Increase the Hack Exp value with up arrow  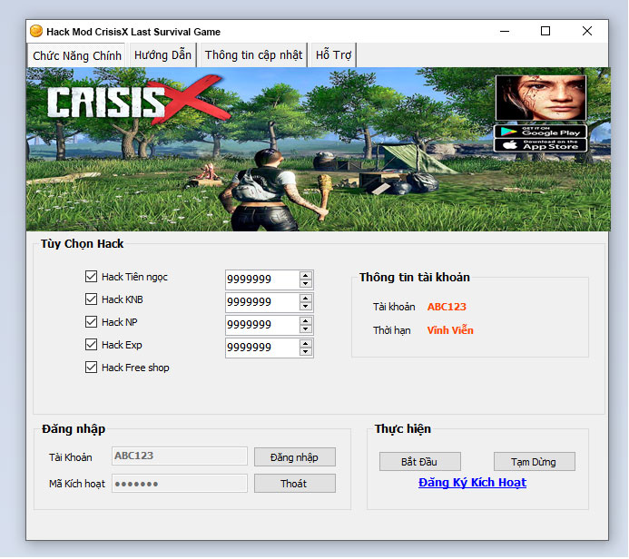click(x=306, y=343)
